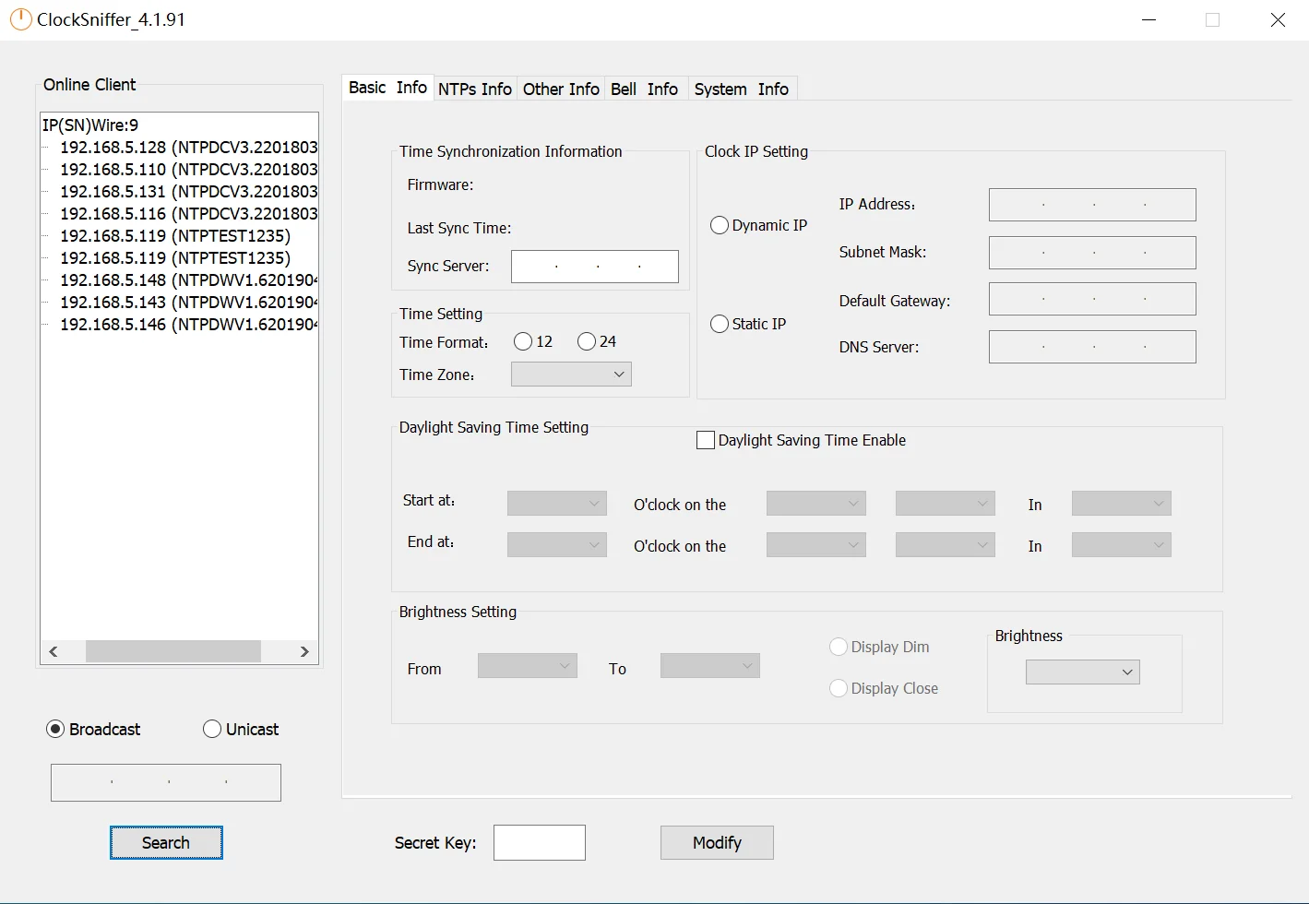
Task: Switch to the NTPs Info tab
Action: pyautogui.click(x=474, y=89)
